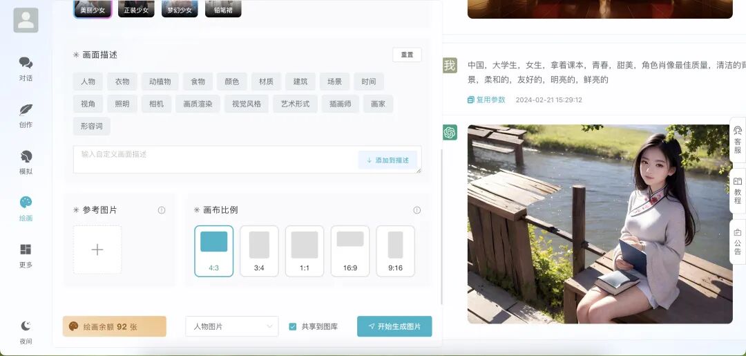
Task: Click the 重置 reset button
Action: point(408,55)
